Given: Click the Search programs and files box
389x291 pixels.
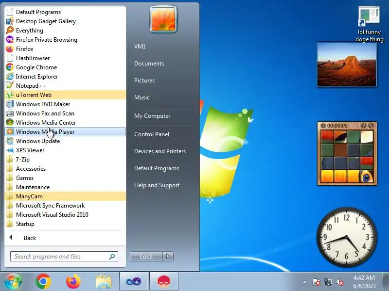Looking at the screenshot, I should pyautogui.click(x=64, y=257).
